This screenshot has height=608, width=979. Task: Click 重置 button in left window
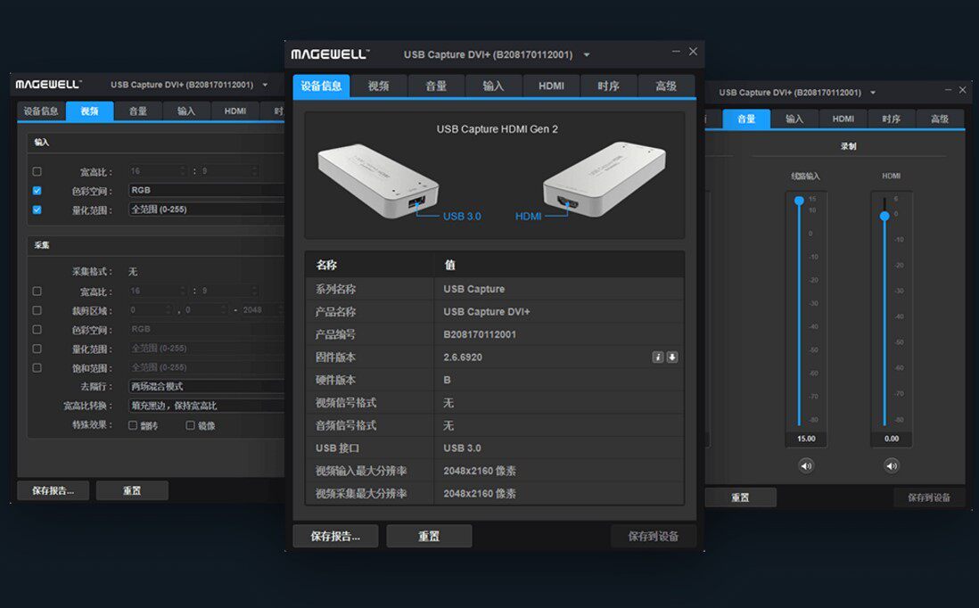(132, 490)
